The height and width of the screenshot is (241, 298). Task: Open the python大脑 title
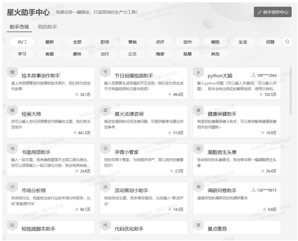pos(220,76)
